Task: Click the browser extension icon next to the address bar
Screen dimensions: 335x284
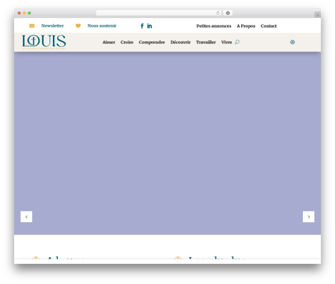Action: tap(228, 13)
